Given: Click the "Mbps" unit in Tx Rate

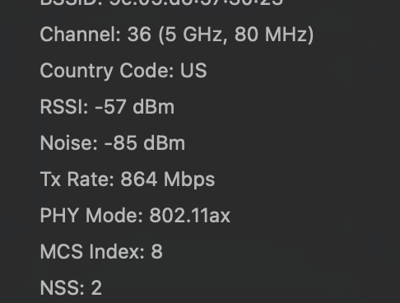Looking at the screenshot, I should click(x=189, y=180).
